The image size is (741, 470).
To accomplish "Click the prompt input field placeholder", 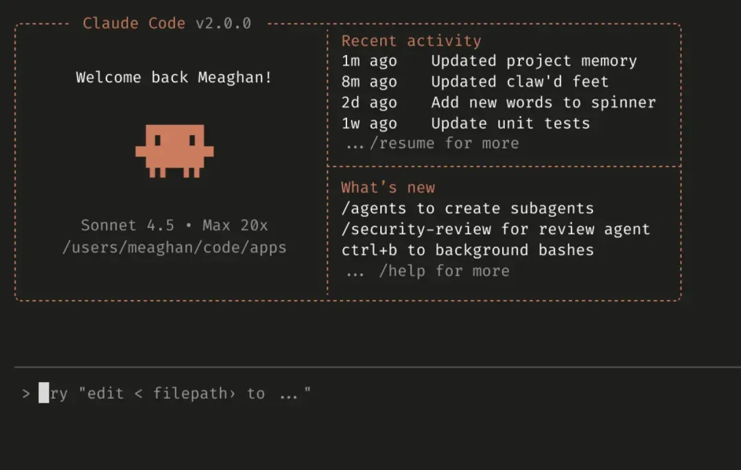I will 175,393.
